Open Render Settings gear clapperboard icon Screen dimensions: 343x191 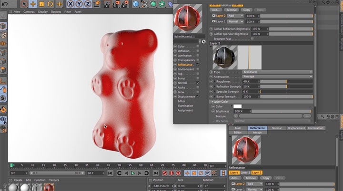[124, 4]
